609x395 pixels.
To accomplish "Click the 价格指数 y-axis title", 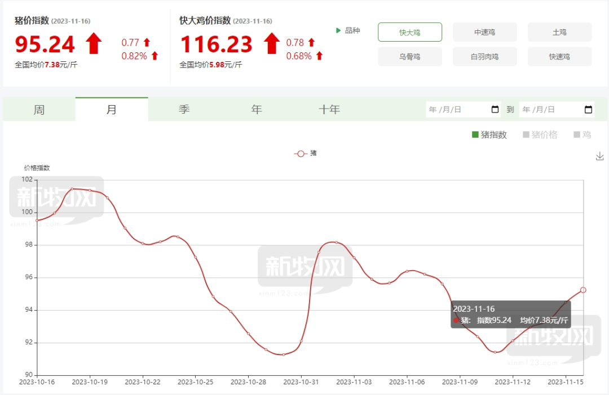I will click(37, 168).
